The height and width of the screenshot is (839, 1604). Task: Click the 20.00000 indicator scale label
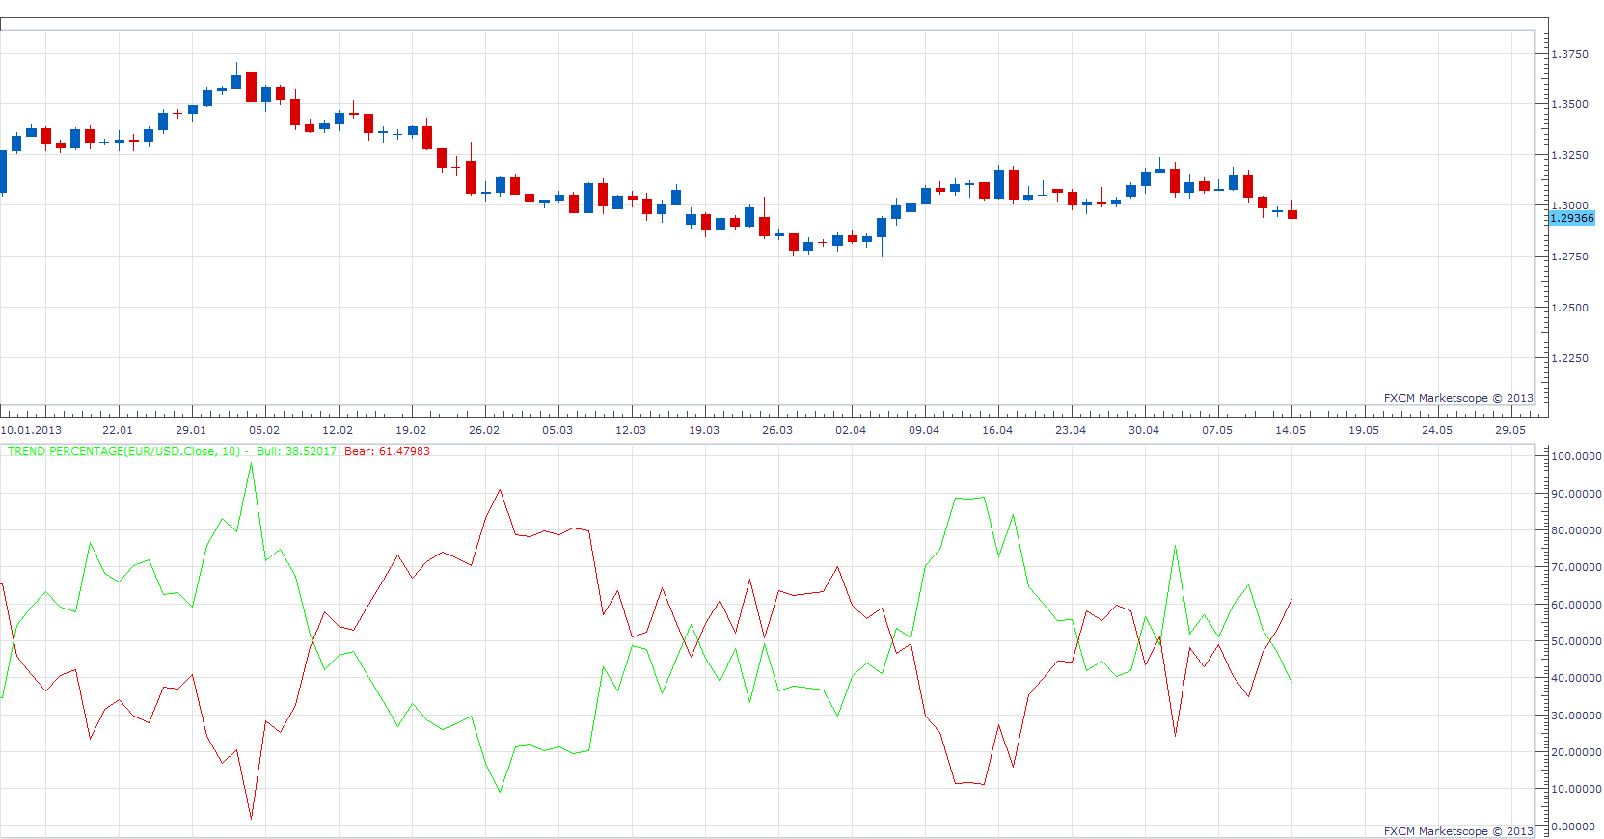coord(1576,752)
